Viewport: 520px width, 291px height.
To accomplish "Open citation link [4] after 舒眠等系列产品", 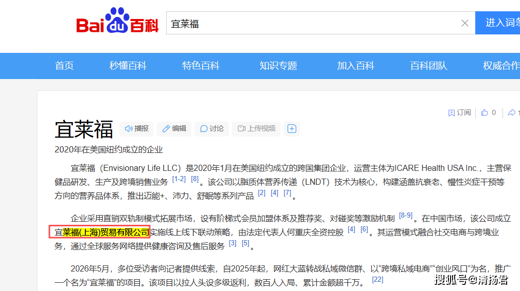I will point(274,192).
